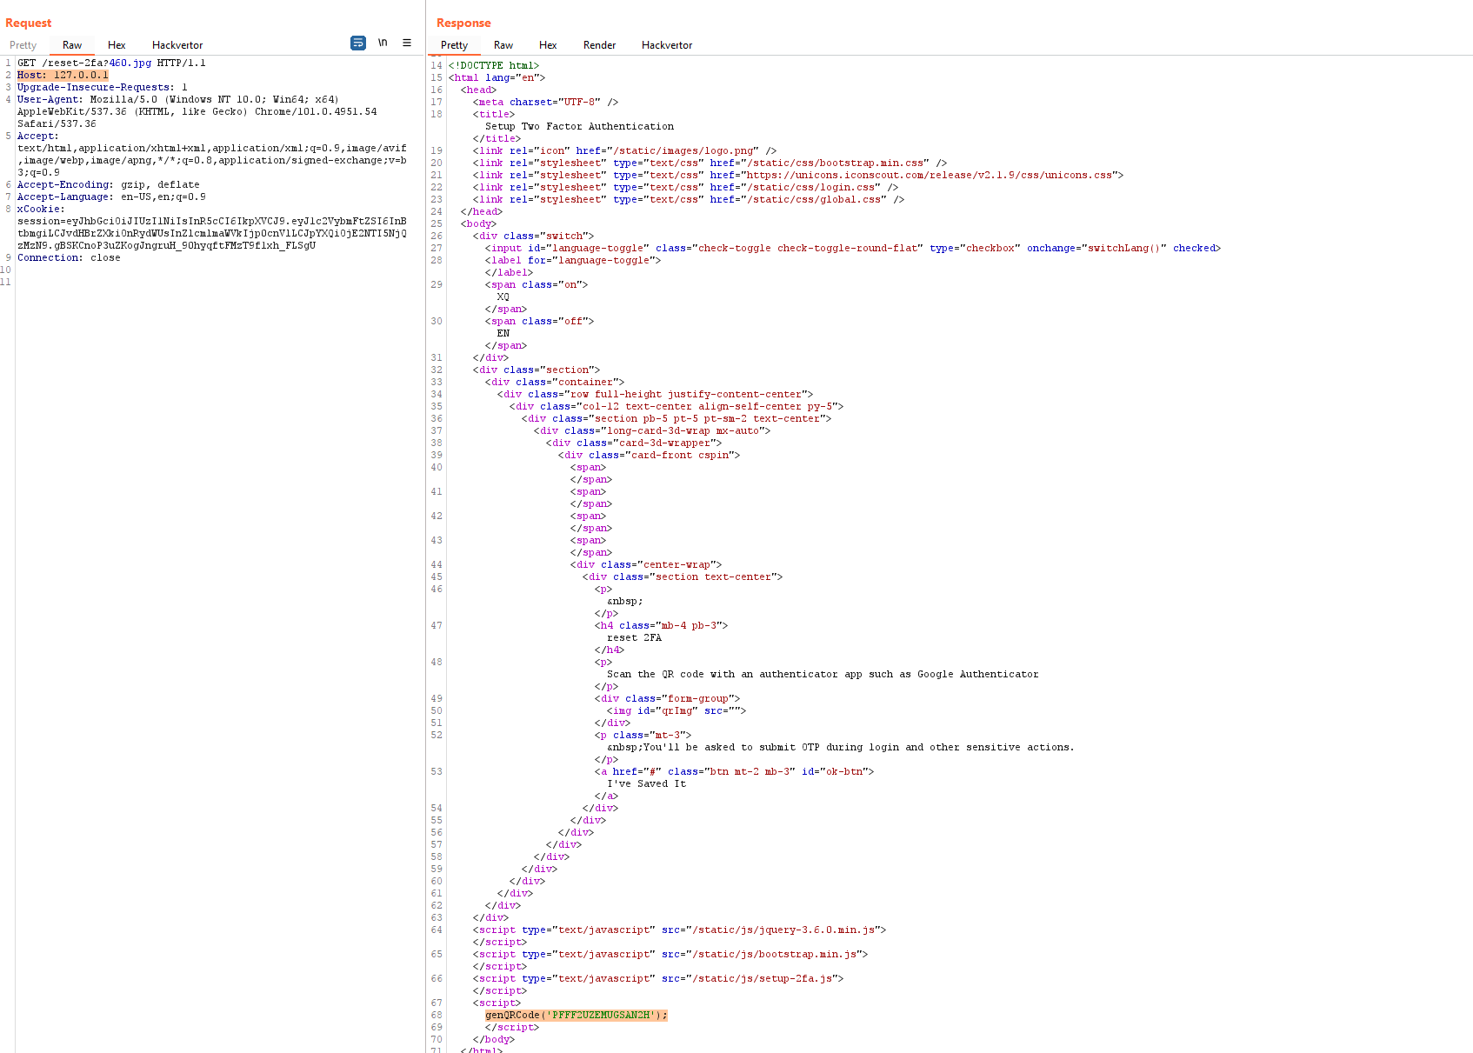Show the Render tab in Response panel
The image size is (1473, 1053).
599,45
